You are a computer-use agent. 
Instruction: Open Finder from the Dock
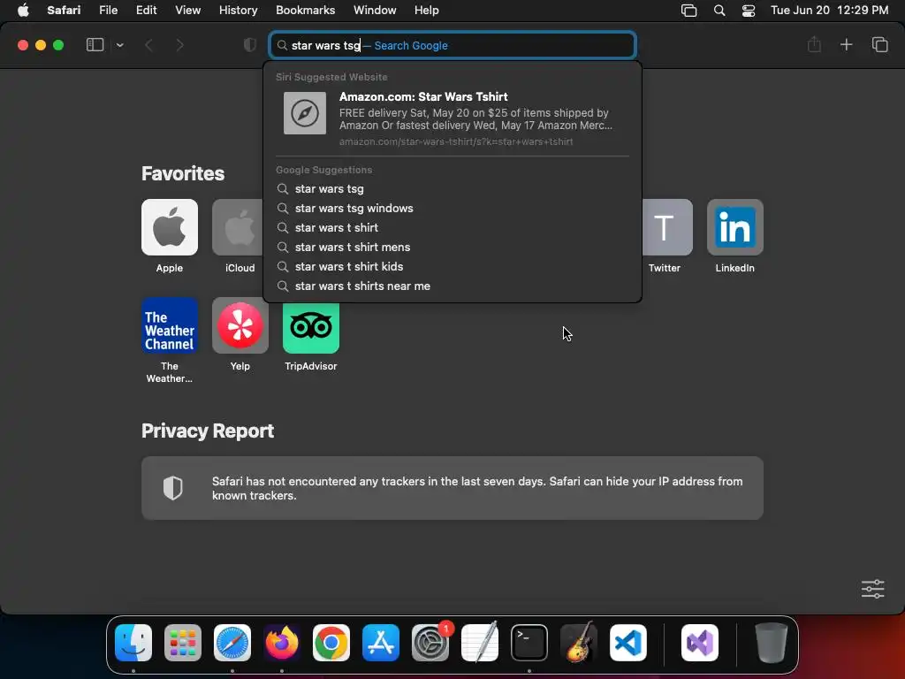click(x=133, y=643)
